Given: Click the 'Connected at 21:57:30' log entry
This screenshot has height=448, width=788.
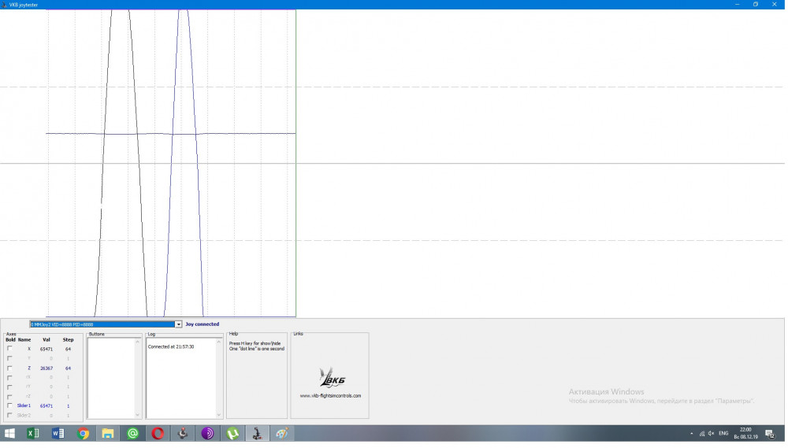Looking at the screenshot, I should pyautogui.click(x=171, y=347).
